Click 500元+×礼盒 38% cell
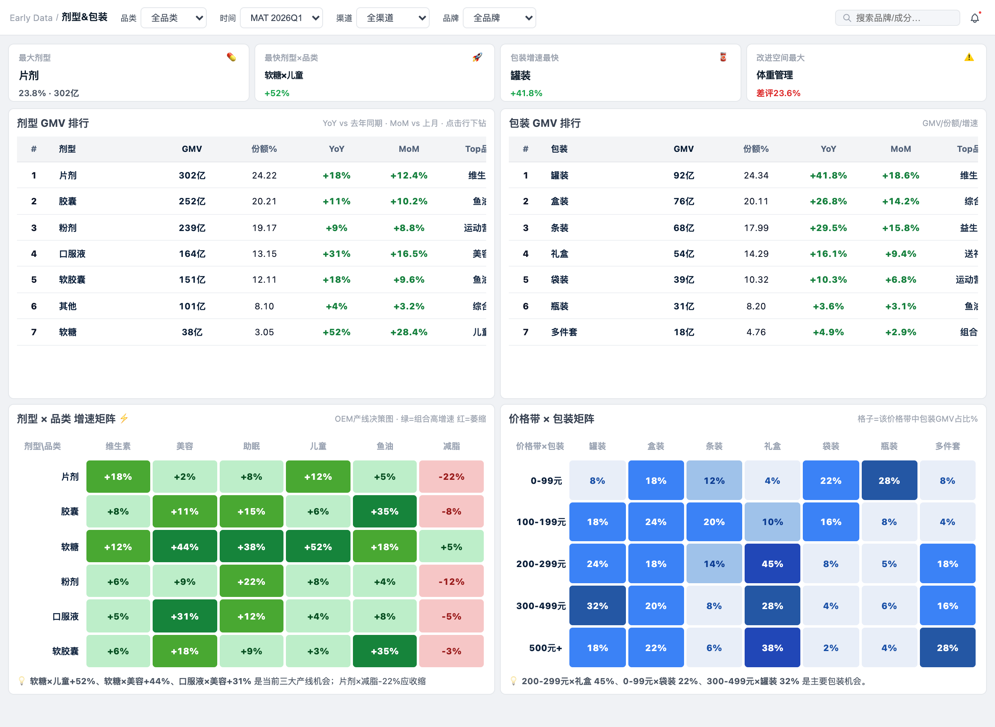This screenshot has height=727, width=995. 772,647
